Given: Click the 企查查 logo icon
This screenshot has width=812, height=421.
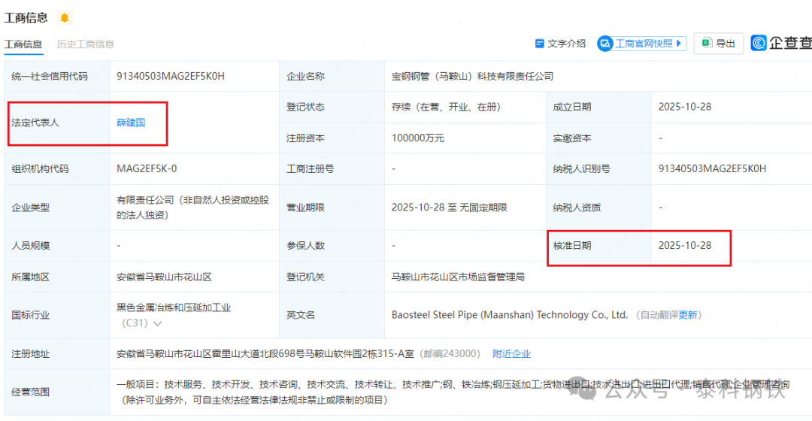Looking at the screenshot, I should coord(759,43).
